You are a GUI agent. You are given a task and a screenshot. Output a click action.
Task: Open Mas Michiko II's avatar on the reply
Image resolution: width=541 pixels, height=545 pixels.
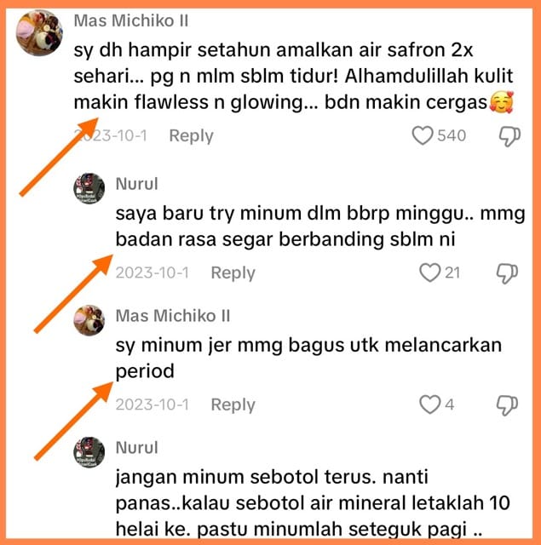tap(89, 320)
